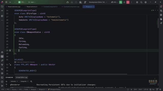Click the log settings gear icon

[31, 81]
